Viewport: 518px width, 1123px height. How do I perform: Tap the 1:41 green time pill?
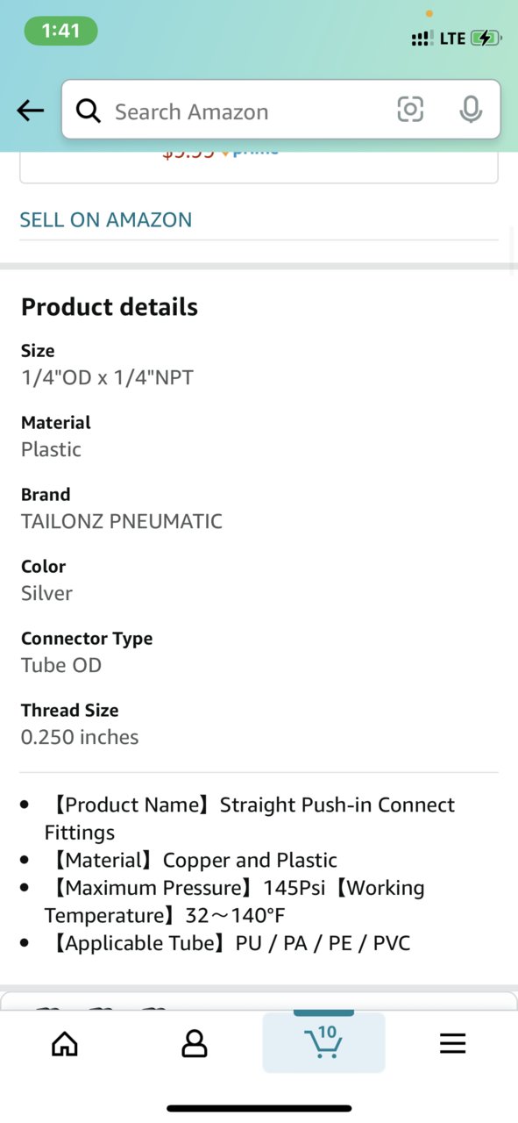(x=60, y=31)
